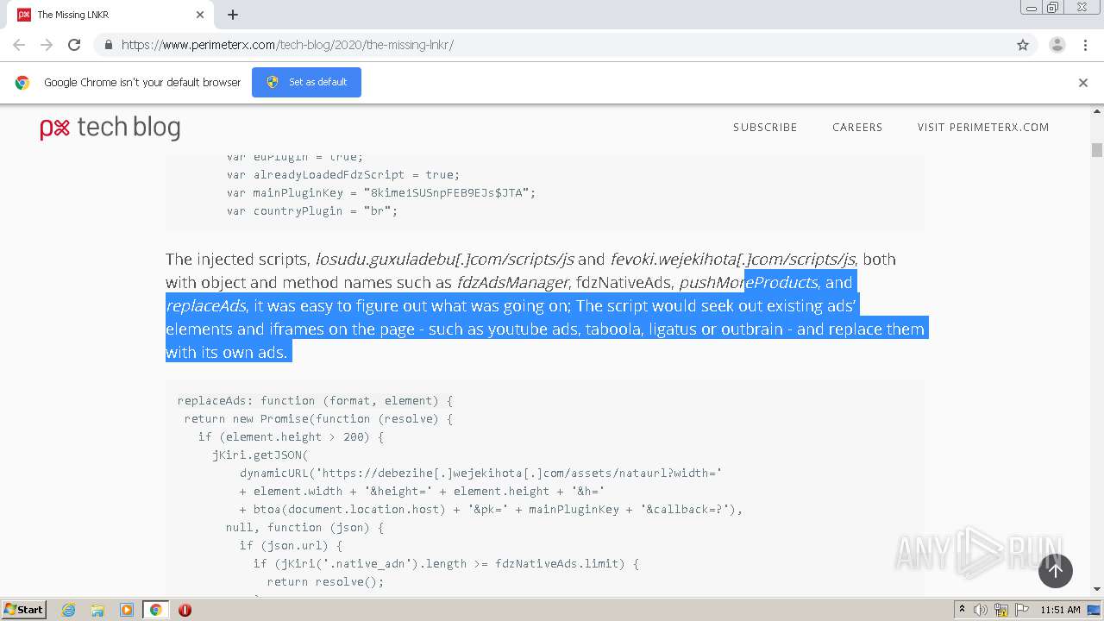Screen dimensions: 1104x621
Task: Click 'fevoki.wejekihota[.]com/scripts/js' text
Action: pyautogui.click(x=732, y=259)
